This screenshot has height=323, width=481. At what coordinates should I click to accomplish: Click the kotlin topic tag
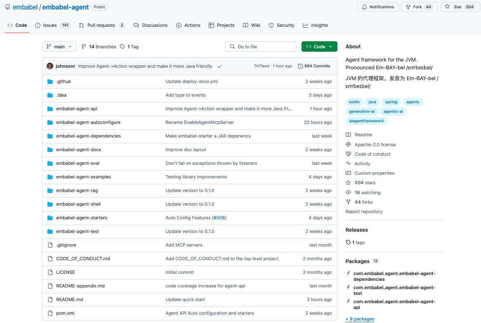coord(354,102)
